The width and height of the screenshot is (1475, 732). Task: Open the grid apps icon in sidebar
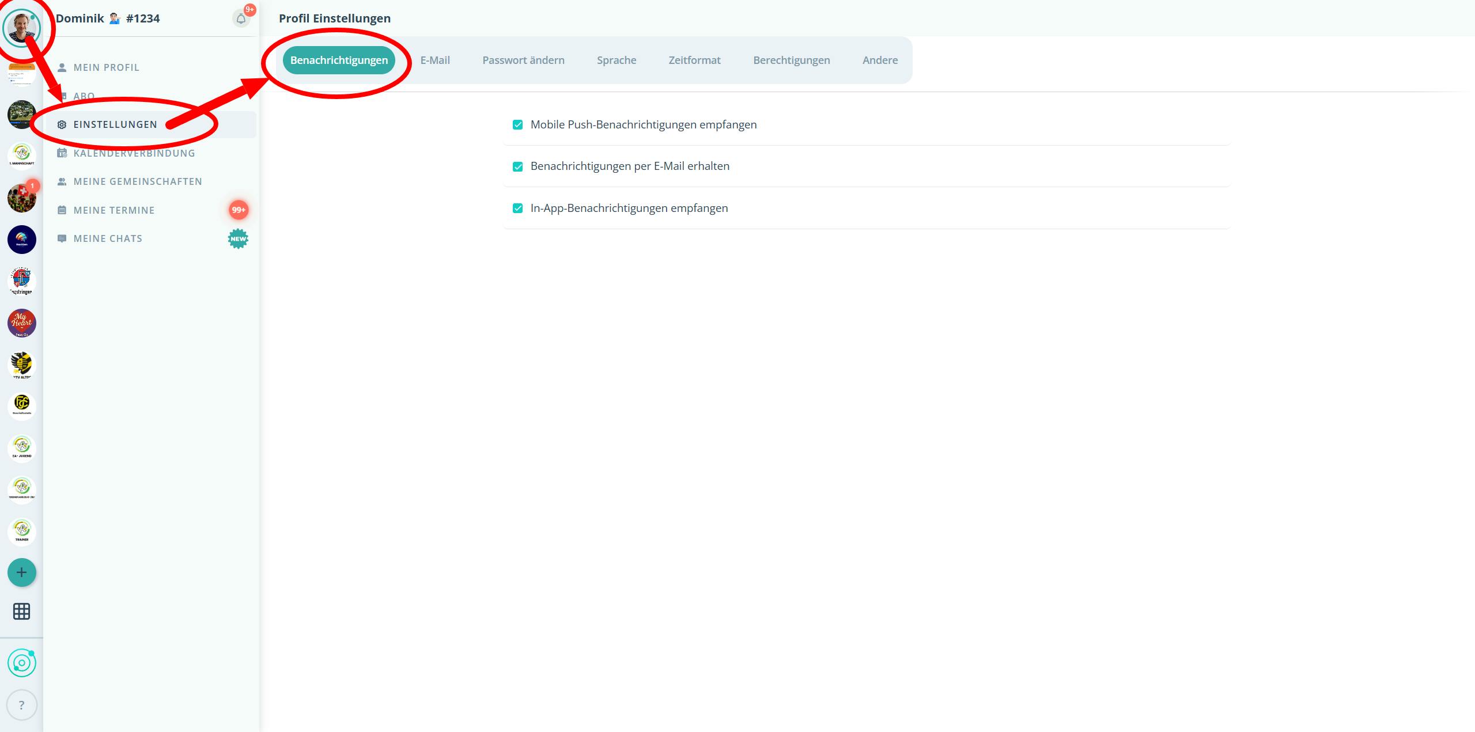tap(21, 611)
